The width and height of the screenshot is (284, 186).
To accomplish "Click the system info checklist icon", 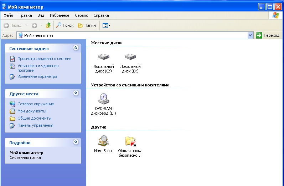I will (x=12, y=59).
